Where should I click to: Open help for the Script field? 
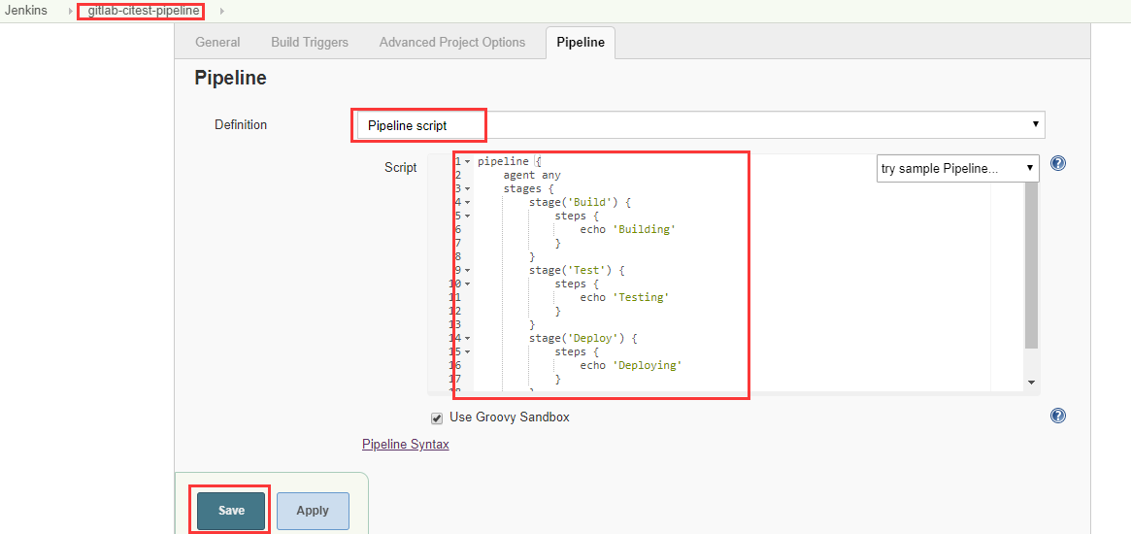pos(1058,163)
